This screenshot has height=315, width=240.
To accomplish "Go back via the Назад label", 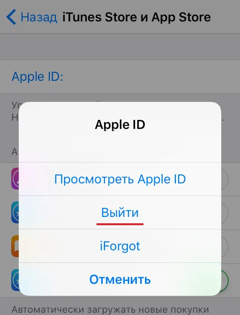I will tap(39, 17).
